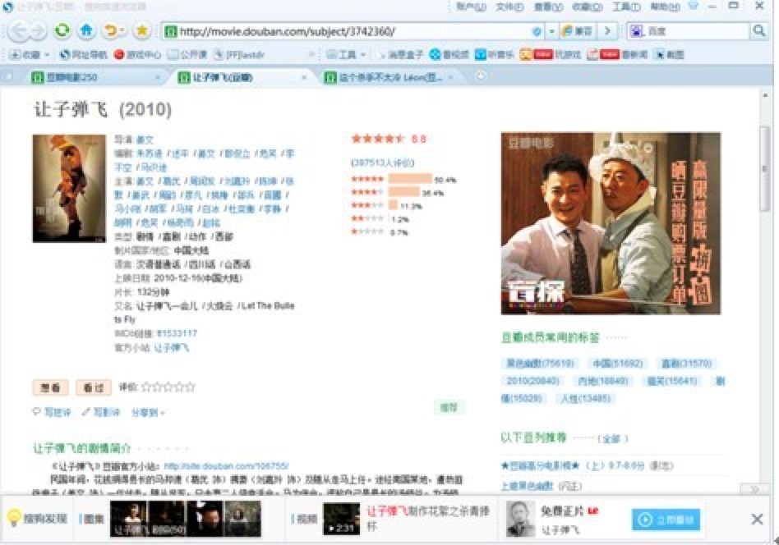The height and width of the screenshot is (545, 779).
Task: Open 网址导航 bookmark
Action: (83, 55)
